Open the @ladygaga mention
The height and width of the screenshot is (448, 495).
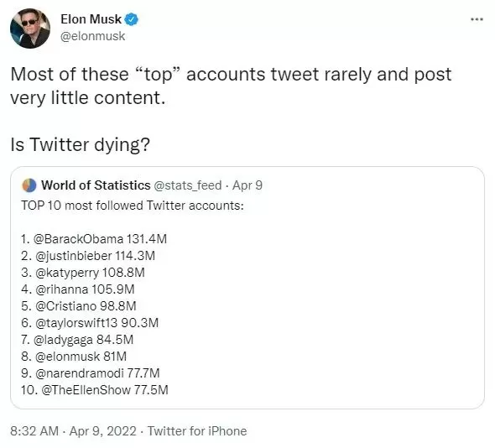click(63, 340)
